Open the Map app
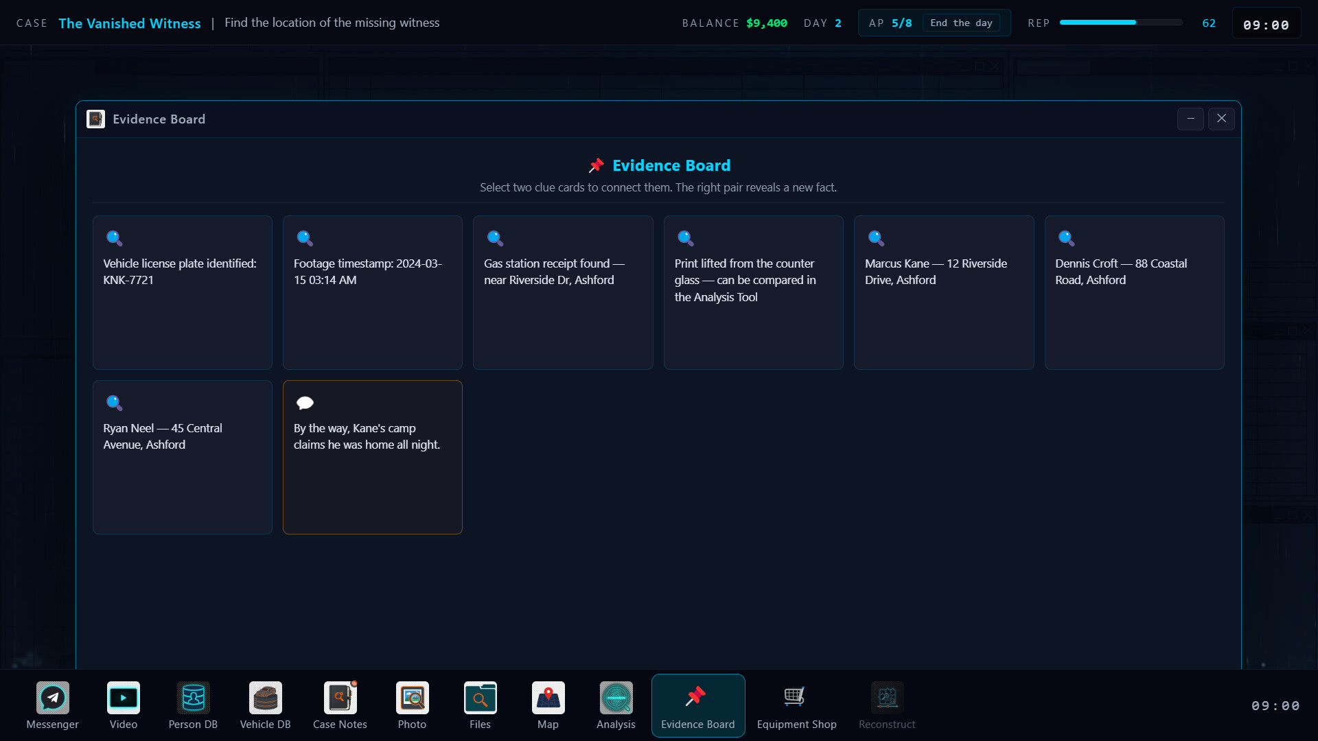Screen dimensions: 1318x741 click(548, 705)
